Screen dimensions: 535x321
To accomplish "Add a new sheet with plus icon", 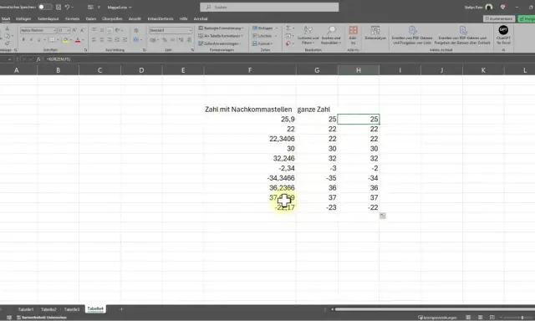I will click(x=120, y=309).
